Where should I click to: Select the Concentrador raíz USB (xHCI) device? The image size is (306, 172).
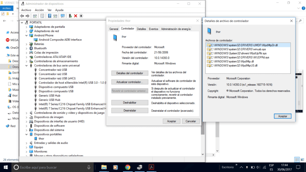(x=57, y=78)
